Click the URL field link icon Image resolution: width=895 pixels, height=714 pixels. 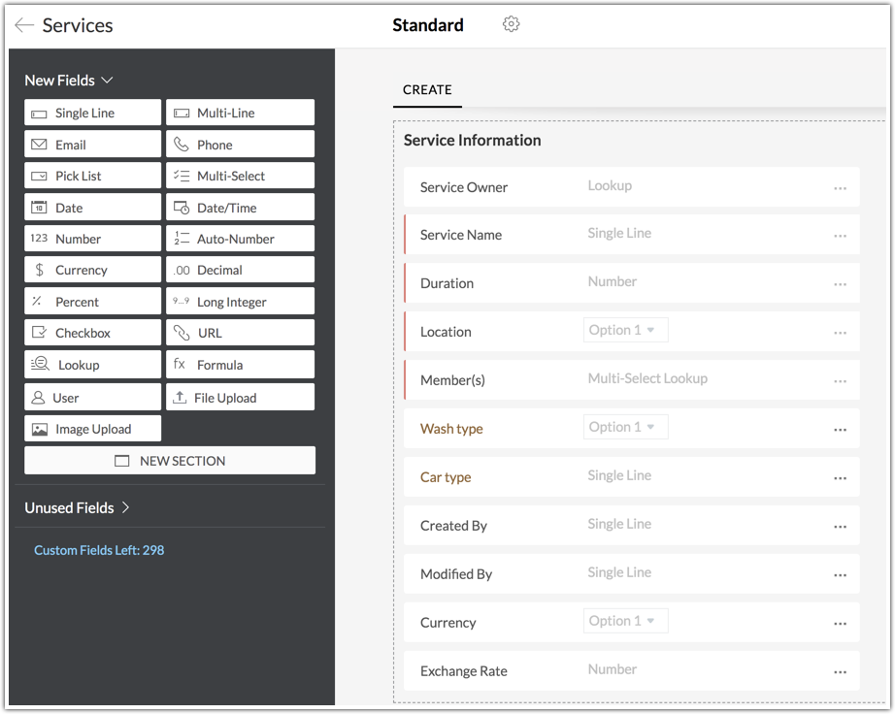point(182,333)
